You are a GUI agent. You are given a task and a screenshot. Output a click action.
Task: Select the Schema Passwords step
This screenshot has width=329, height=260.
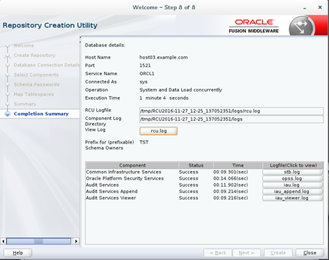(36, 84)
